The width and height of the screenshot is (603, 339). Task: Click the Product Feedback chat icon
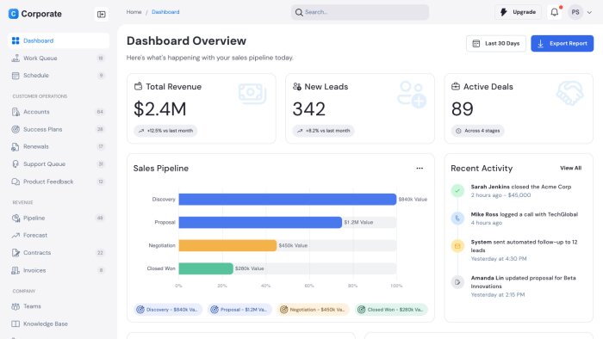pyautogui.click(x=16, y=182)
